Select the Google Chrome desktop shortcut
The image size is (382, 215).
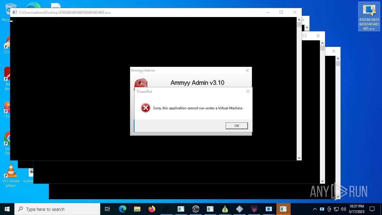7,143
